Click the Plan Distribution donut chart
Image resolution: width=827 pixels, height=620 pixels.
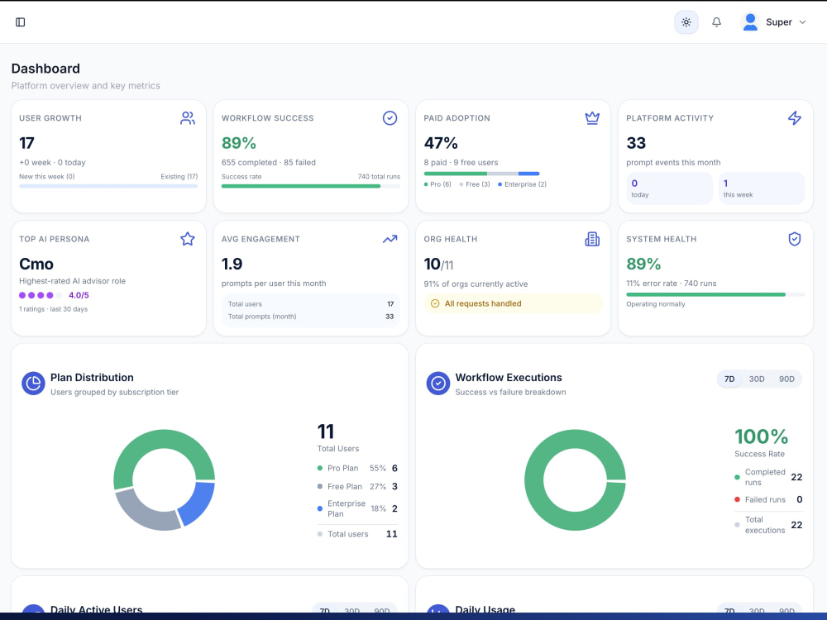(164, 479)
